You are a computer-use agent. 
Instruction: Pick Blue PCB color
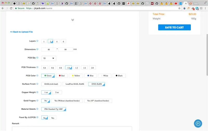[x=90, y=76]
